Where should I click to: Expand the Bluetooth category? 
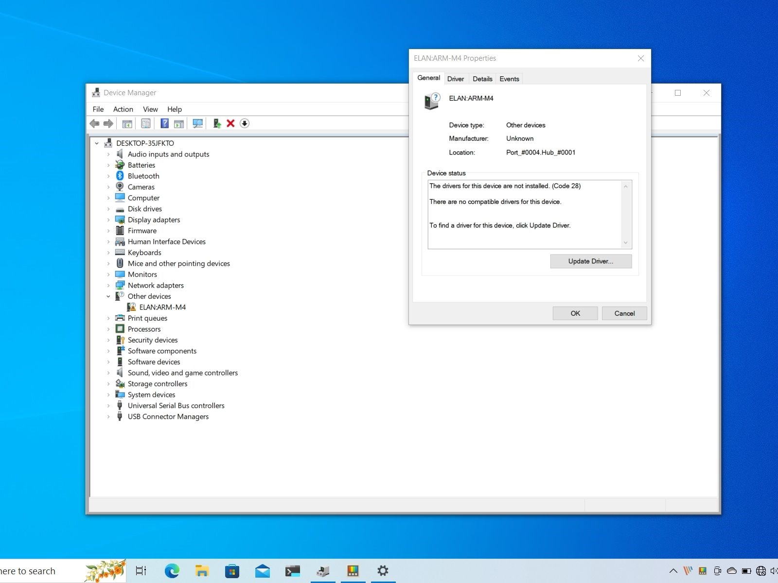point(108,176)
